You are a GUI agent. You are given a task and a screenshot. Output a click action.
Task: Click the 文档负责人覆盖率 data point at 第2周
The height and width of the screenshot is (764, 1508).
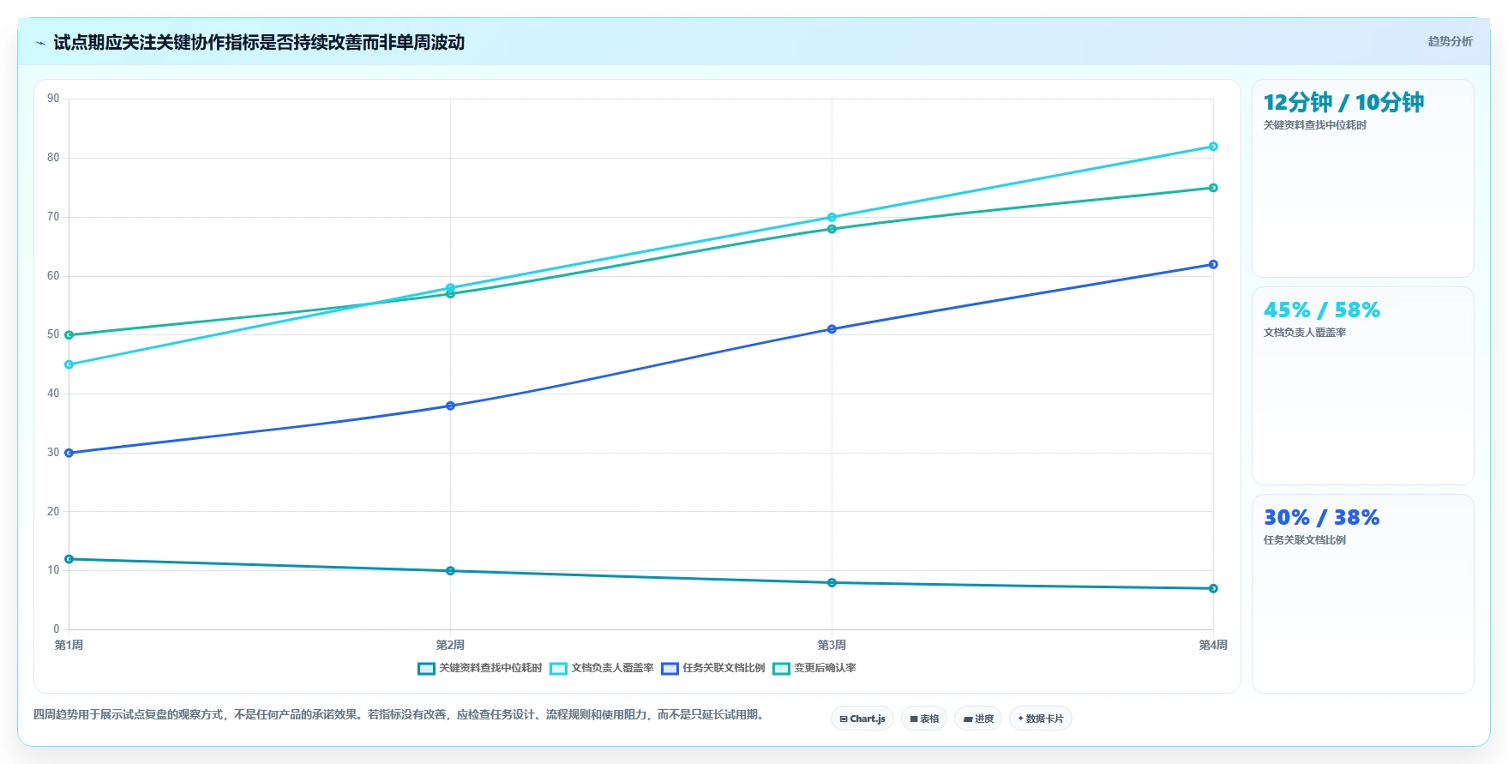pyautogui.click(x=450, y=288)
